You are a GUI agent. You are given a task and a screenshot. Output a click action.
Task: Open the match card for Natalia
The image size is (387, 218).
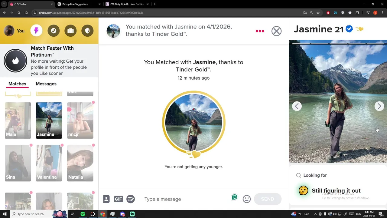(80, 163)
